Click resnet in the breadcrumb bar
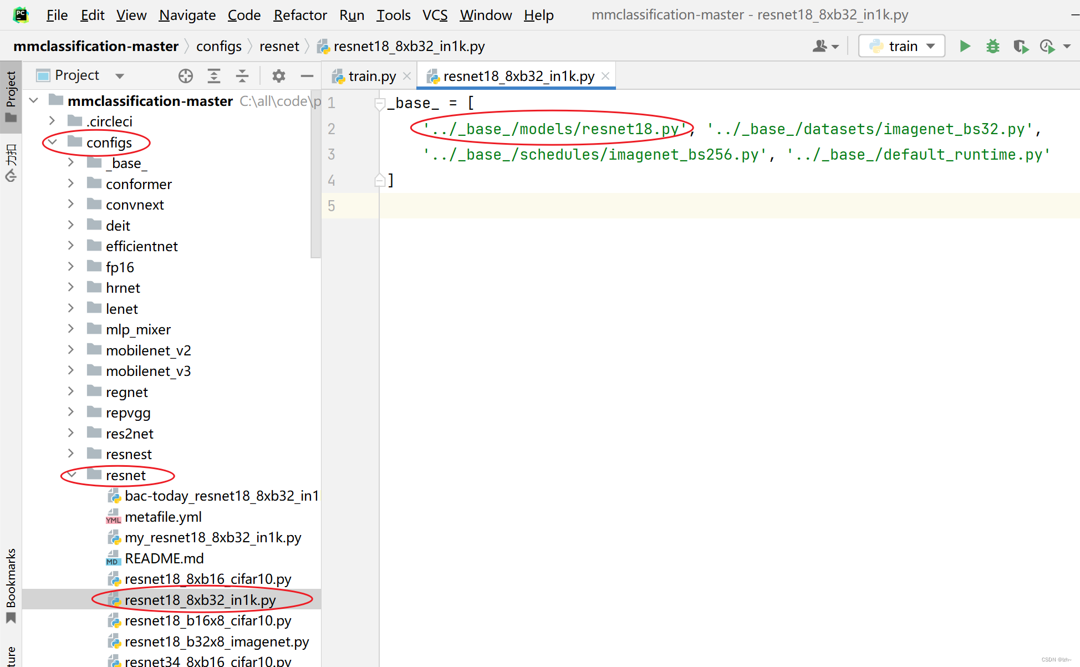 pyautogui.click(x=279, y=46)
